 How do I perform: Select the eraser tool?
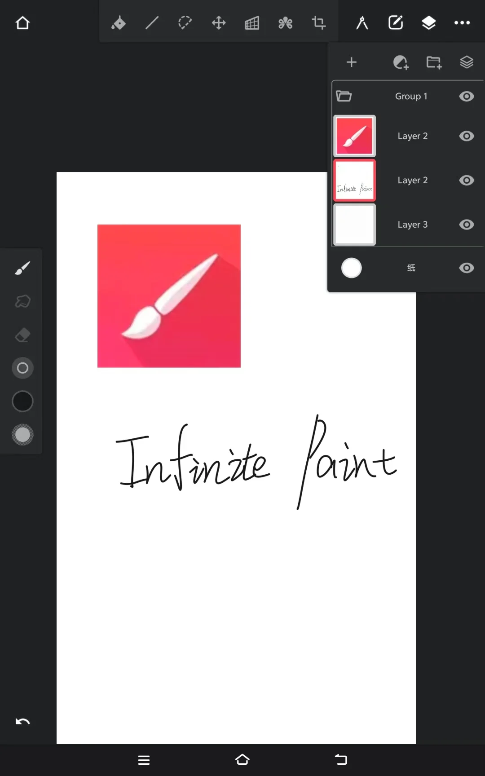tap(22, 335)
